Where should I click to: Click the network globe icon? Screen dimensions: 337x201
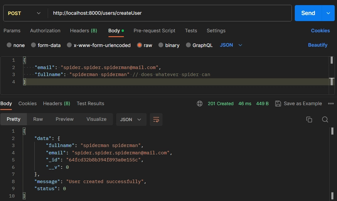click(x=200, y=104)
